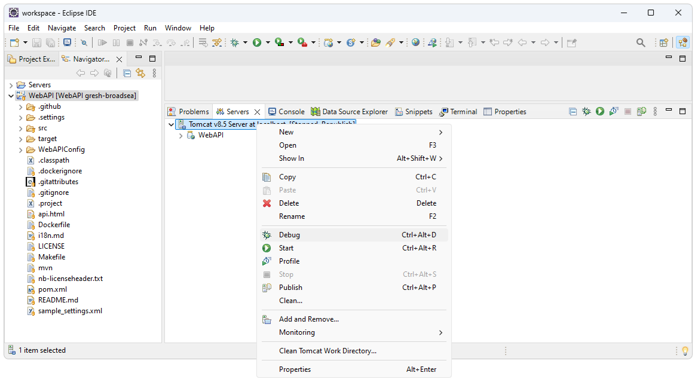Screen dimensions: 695x382
Task: Open the Window menu
Action: pos(177,28)
